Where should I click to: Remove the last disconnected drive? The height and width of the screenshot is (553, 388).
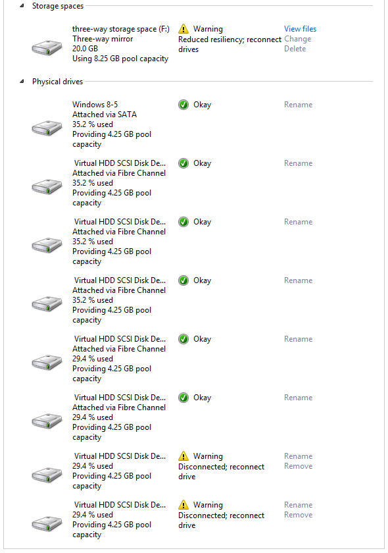[298, 515]
